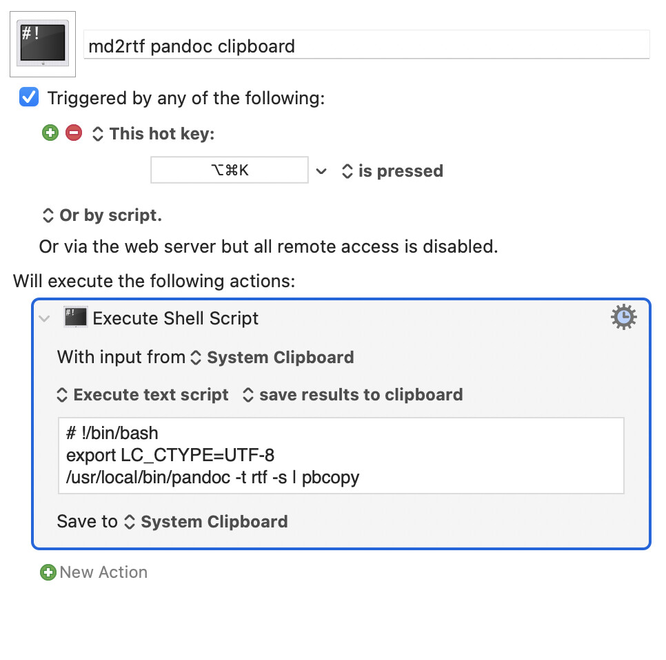666x660 pixels.
Task: Click the macro's terminal icon thumbnail
Action: pyautogui.click(x=43, y=44)
